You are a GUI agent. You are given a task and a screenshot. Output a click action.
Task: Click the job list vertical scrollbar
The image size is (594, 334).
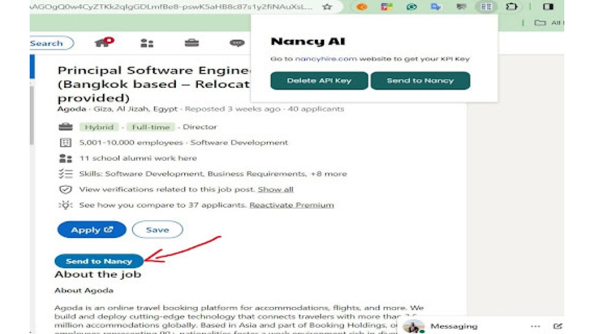[32, 115]
